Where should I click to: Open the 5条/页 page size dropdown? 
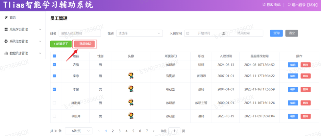tap(79, 131)
